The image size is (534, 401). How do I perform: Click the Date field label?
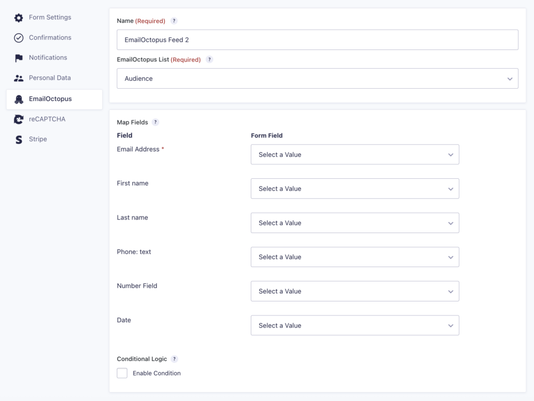124,320
